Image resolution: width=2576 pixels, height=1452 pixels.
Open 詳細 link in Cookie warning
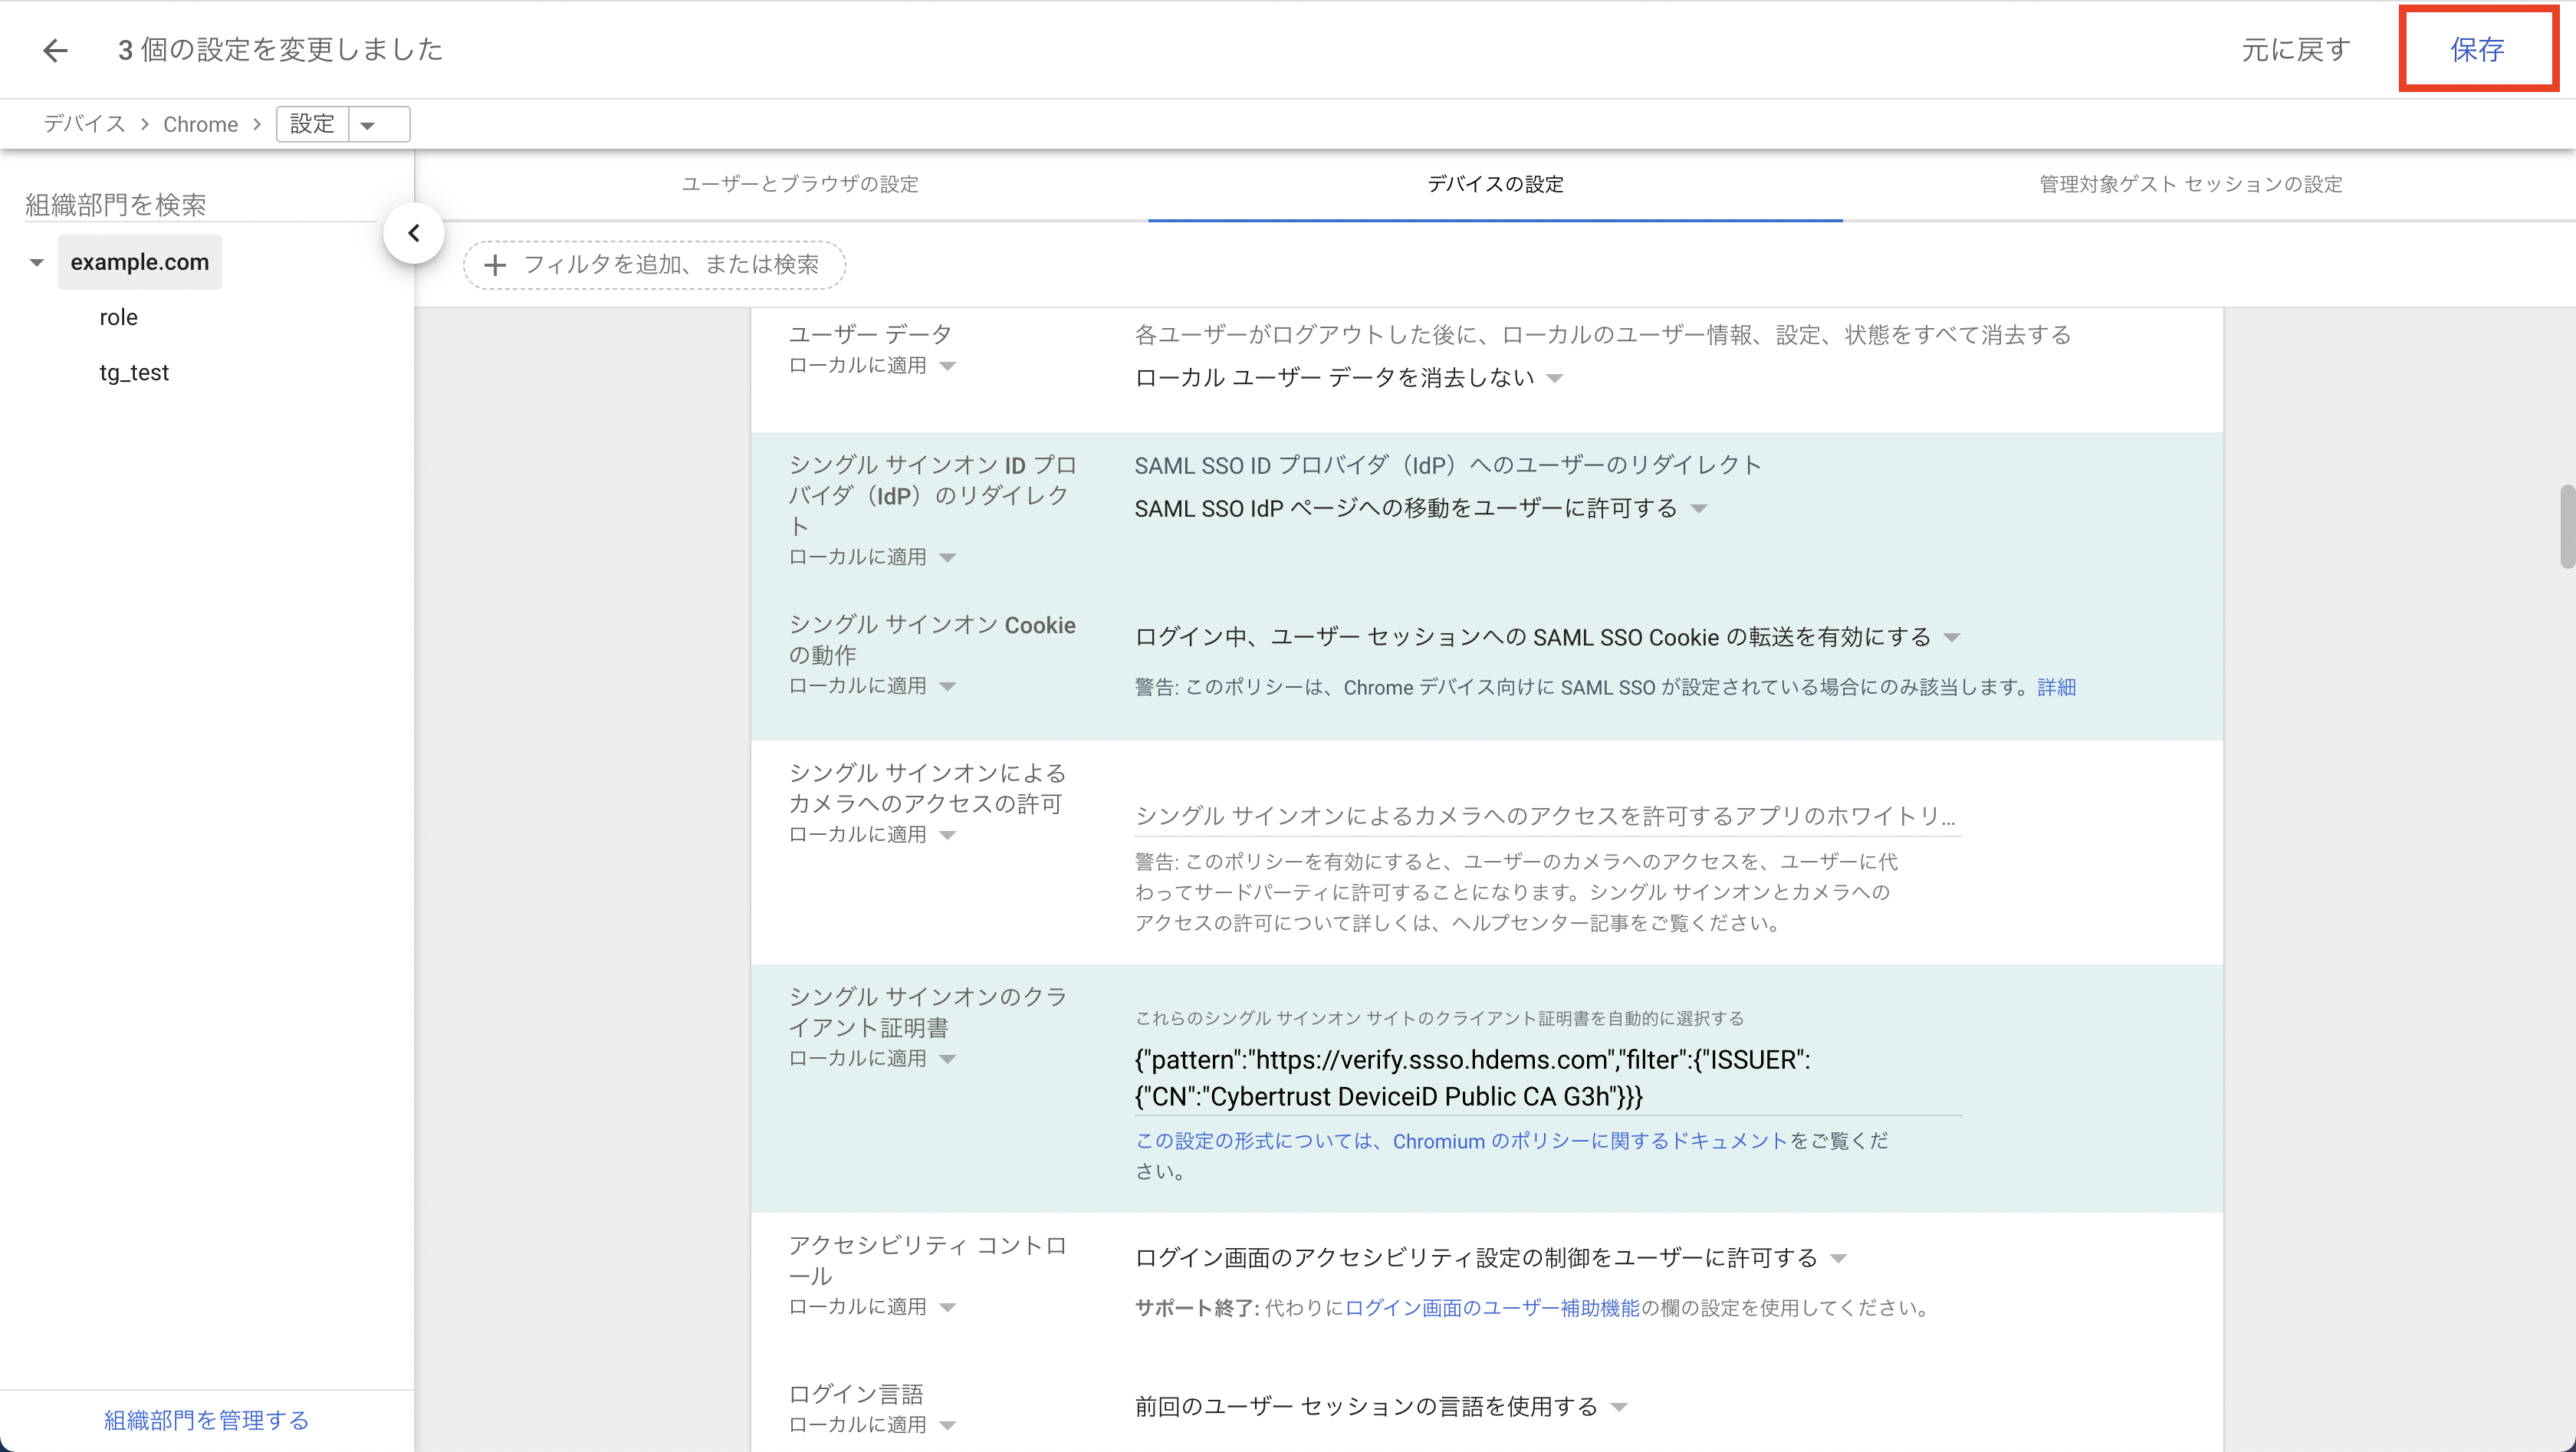[x=2056, y=687]
